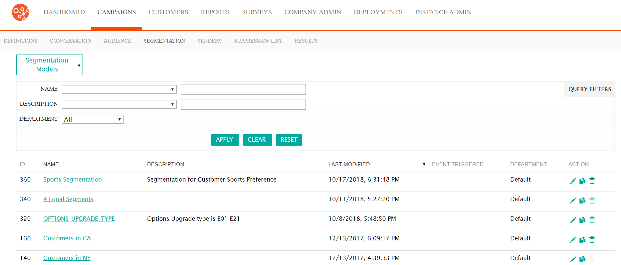
Task: Edit the Sports Segmentation row via pencil icon
Action: click(x=573, y=181)
